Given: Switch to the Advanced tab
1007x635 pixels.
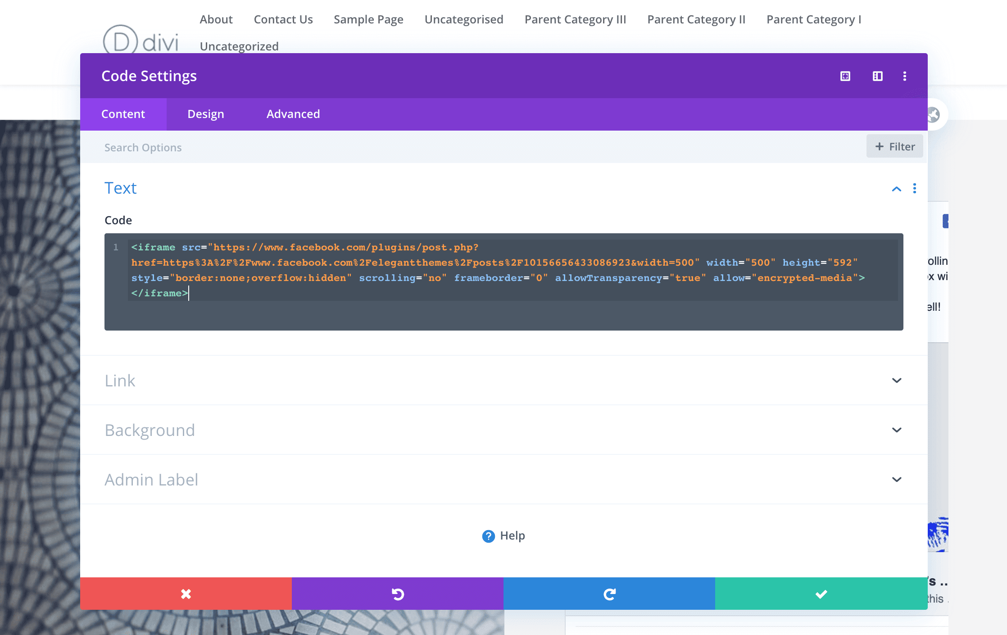Looking at the screenshot, I should tap(293, 114).
